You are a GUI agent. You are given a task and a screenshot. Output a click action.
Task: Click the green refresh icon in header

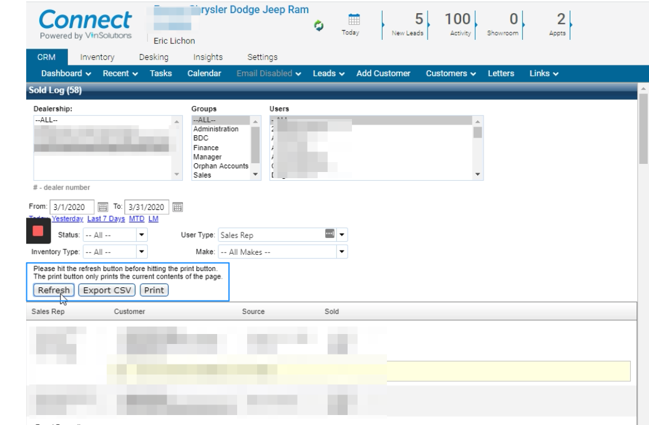(318, 26)
